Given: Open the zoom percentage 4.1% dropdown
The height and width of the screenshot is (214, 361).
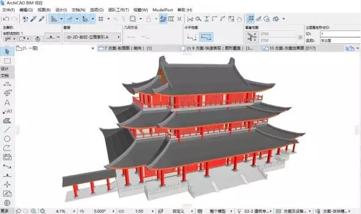Looking at the screenshot, I should click(x=74, y=211).
